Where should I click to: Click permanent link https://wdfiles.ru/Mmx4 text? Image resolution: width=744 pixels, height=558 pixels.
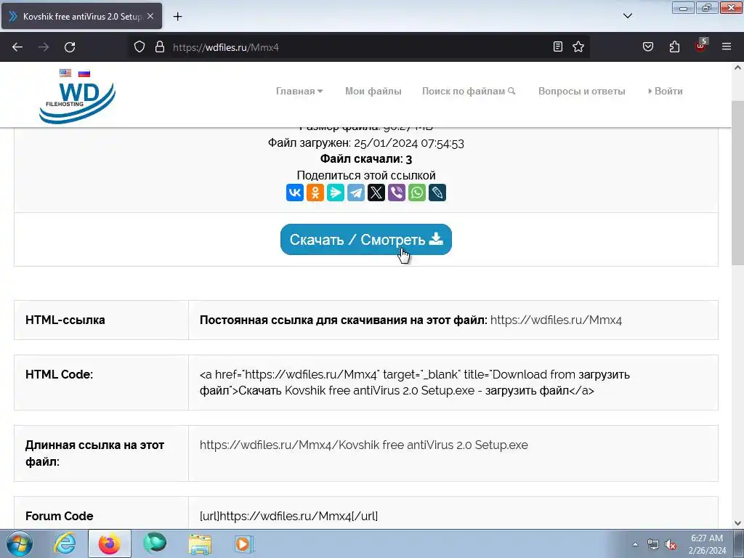pyautogui.click(x=556, y=320)
